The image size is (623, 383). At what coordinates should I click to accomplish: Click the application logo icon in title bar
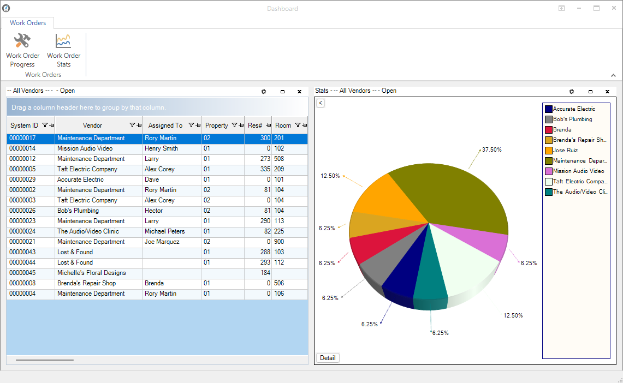pyautogui.click(x=6, y=8)
